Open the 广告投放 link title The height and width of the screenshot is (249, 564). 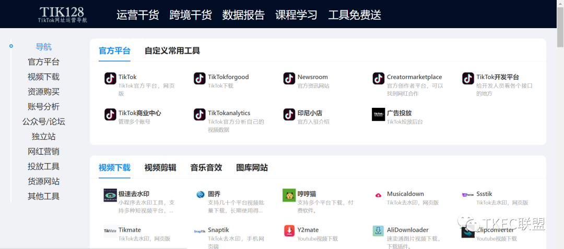click(x=399, y=114)
